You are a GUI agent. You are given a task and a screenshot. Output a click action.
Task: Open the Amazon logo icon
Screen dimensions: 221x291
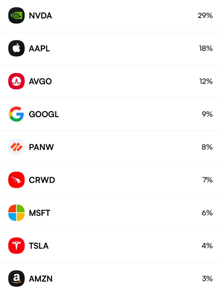16,279
